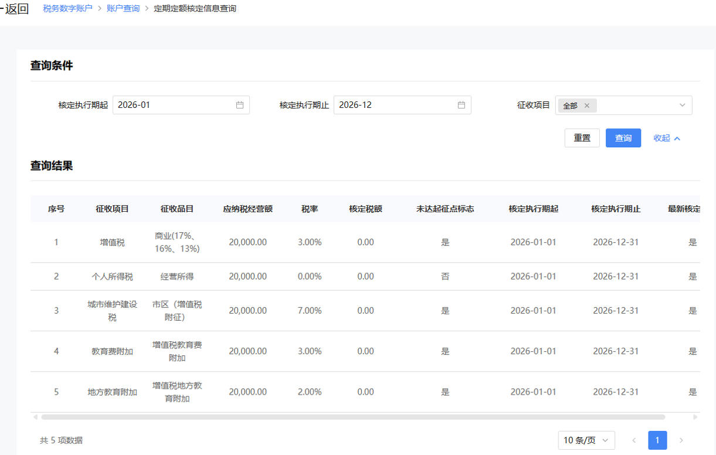
Task: Click the 应纳税经营额 column header
Action: [247, 209]
